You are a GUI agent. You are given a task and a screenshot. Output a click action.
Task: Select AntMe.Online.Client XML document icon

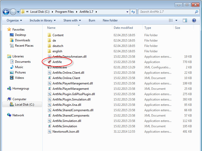click(49, 78)
